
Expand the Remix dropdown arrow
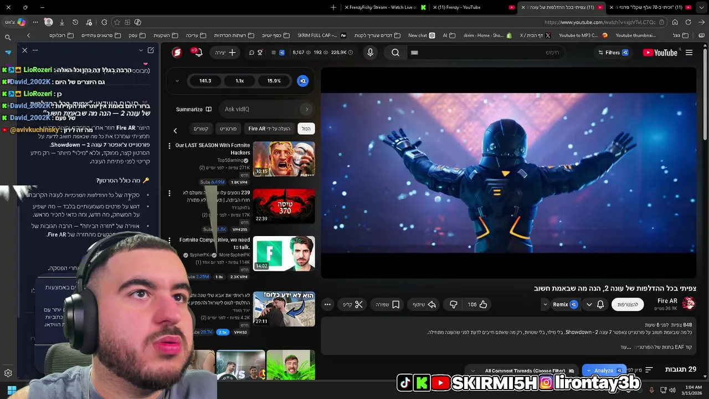pyautogui.click(x=545, y=304)
